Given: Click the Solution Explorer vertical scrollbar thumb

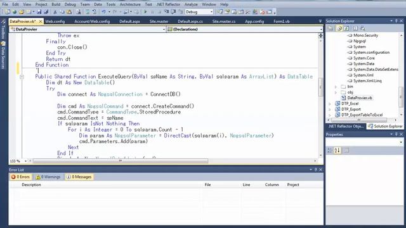Looking at the screenshot, I should pos(401,97).
